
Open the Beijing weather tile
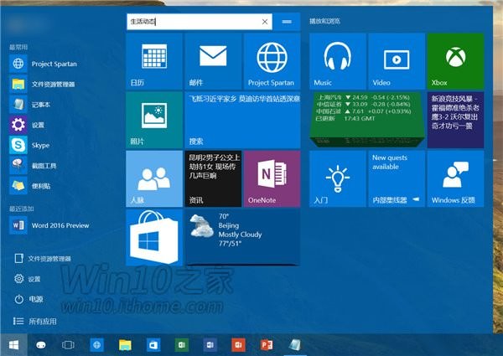pos(241,237)
